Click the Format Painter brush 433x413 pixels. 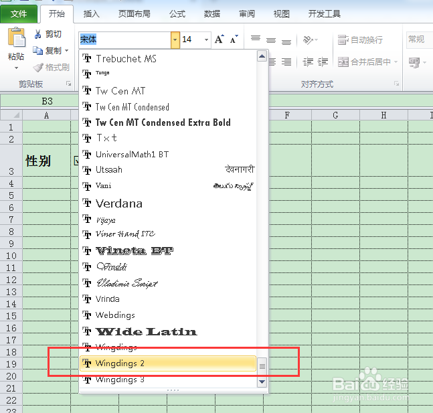[x=51, y=67]
